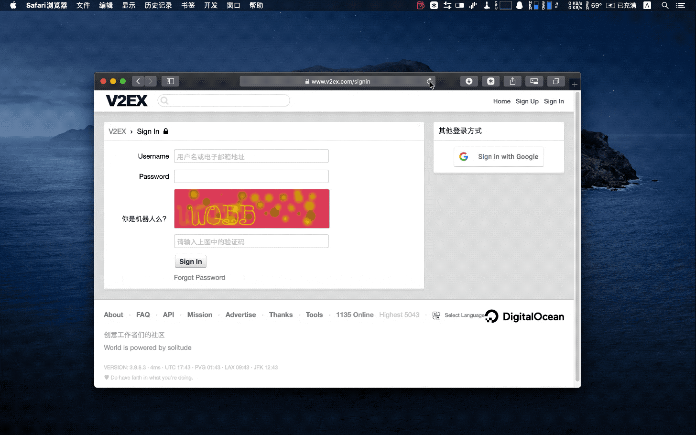The width and height of the screenshot is (696, 435).
Task: Open Safari downloads button
Action: click(x=469, y=81)
